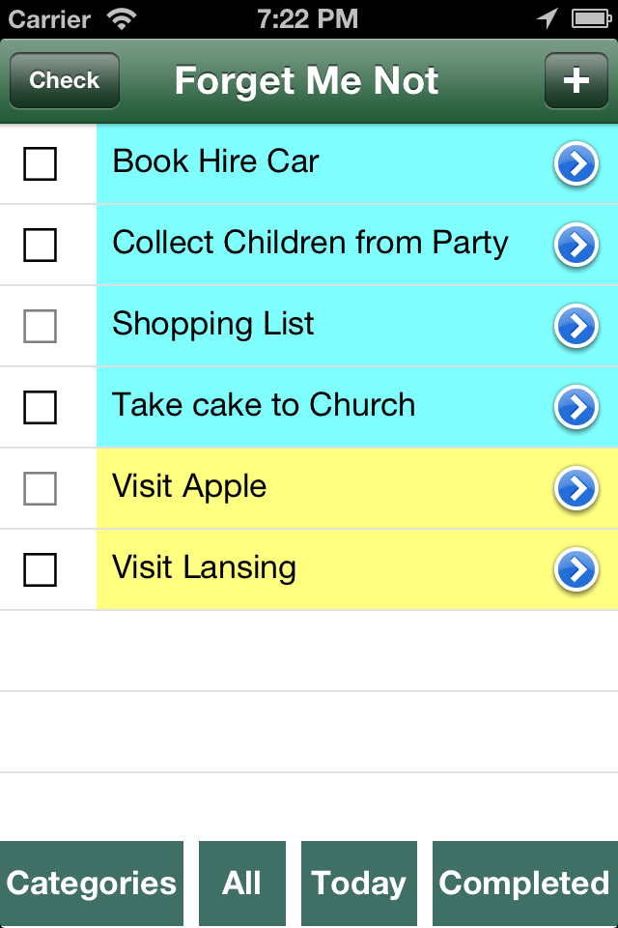This screenshot has height=928, width=618.
Task: Open details arrow for Take cake to Church
Action: pyautogui.click(x=576, y=409)
